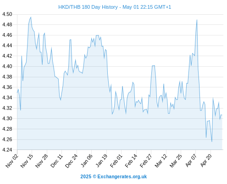Click the 4.24 y-axis value label
The width and height of the screenshot is (227, 184).
pyautogui.click(x=7, y=150)
